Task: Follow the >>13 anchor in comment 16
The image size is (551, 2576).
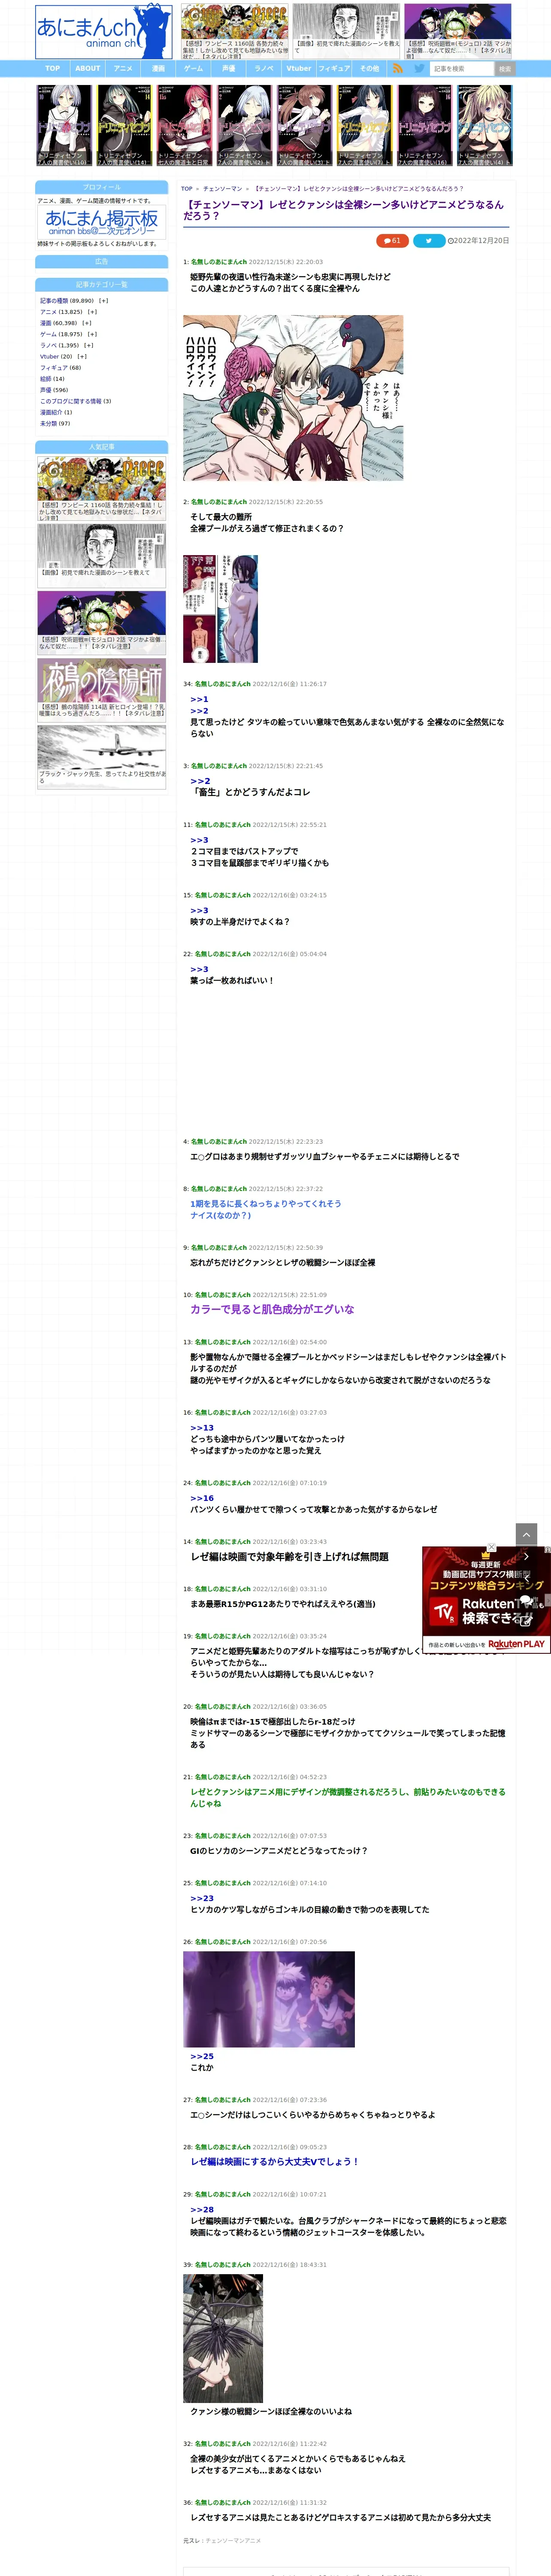Action: 202,1428
